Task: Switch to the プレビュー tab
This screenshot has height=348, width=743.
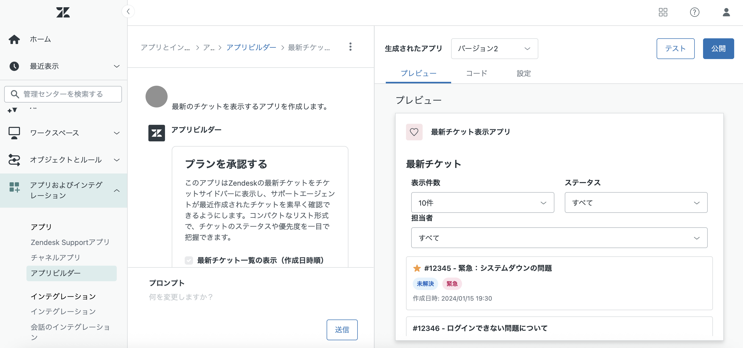Action: pos(418,73)
